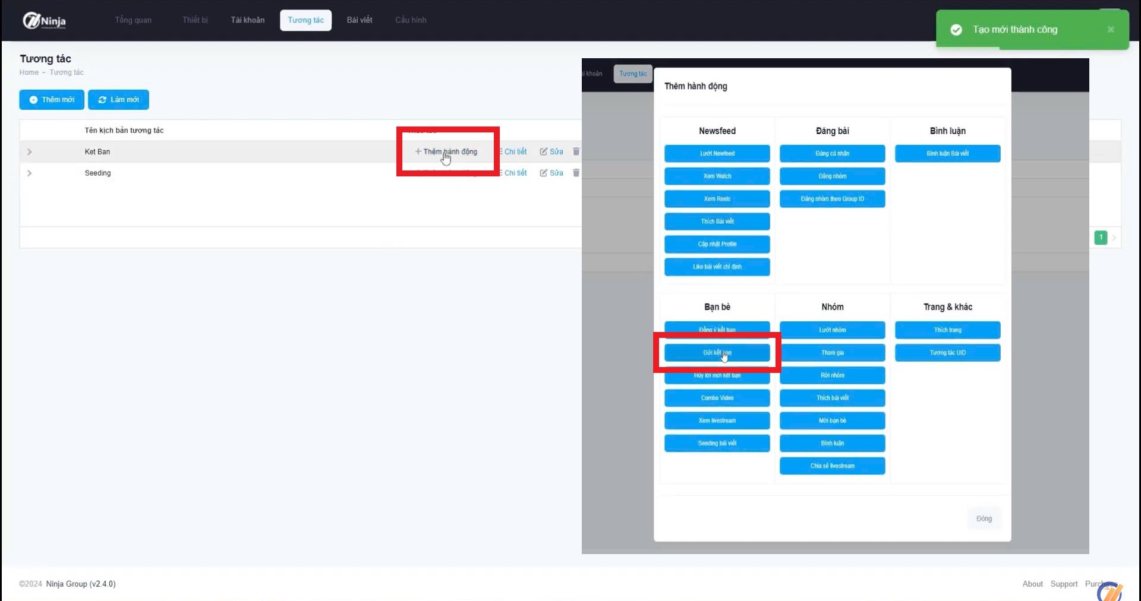Select the Cập nhật Profile action

pyautogui.click(x=717, y=244)
